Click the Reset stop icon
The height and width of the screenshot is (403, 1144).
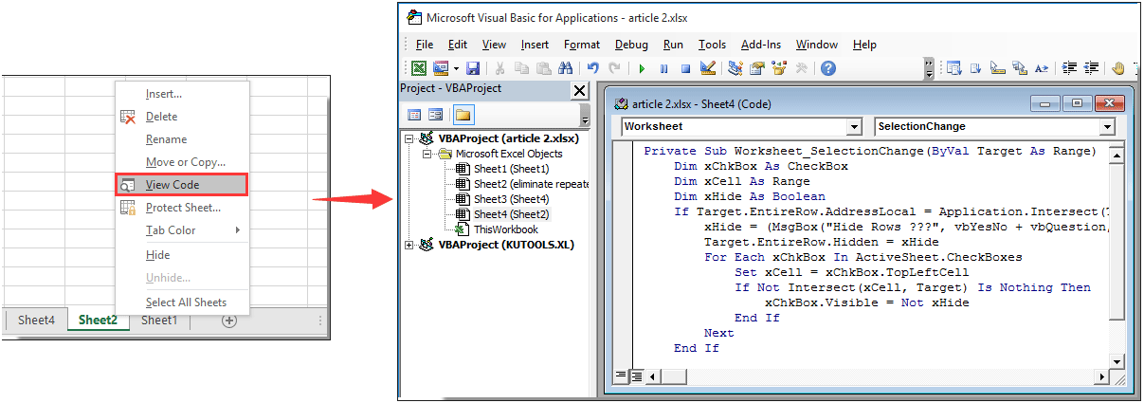pyautogui.click(x=685, y=68)
